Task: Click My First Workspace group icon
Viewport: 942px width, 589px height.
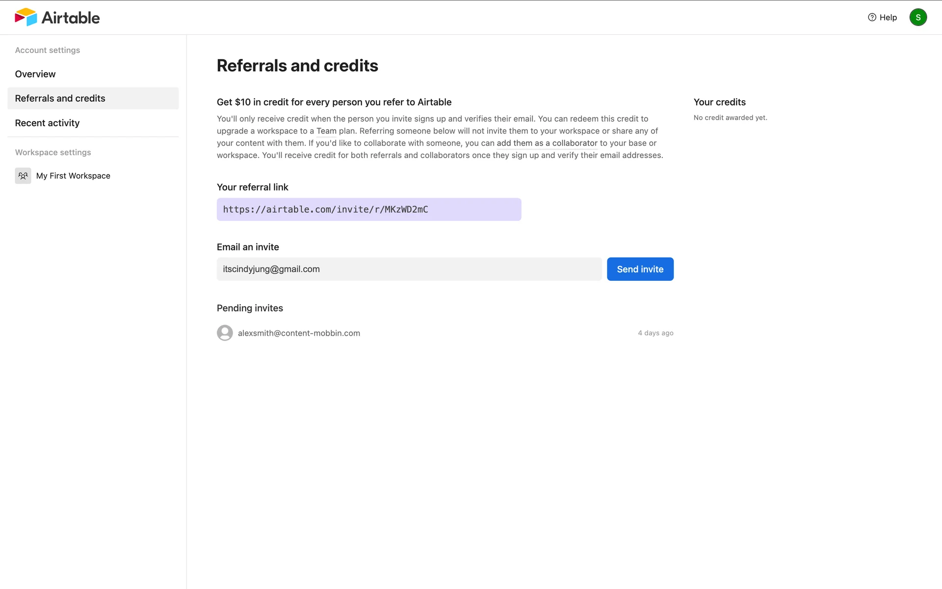Action: pos(23,176)
